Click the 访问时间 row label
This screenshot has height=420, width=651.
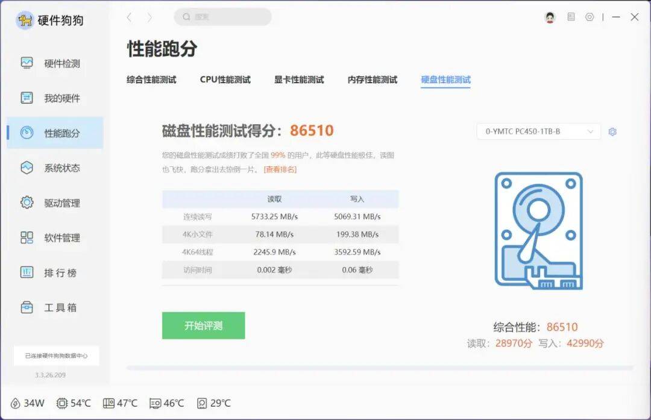pyautogui.click(x=198, y=270)
